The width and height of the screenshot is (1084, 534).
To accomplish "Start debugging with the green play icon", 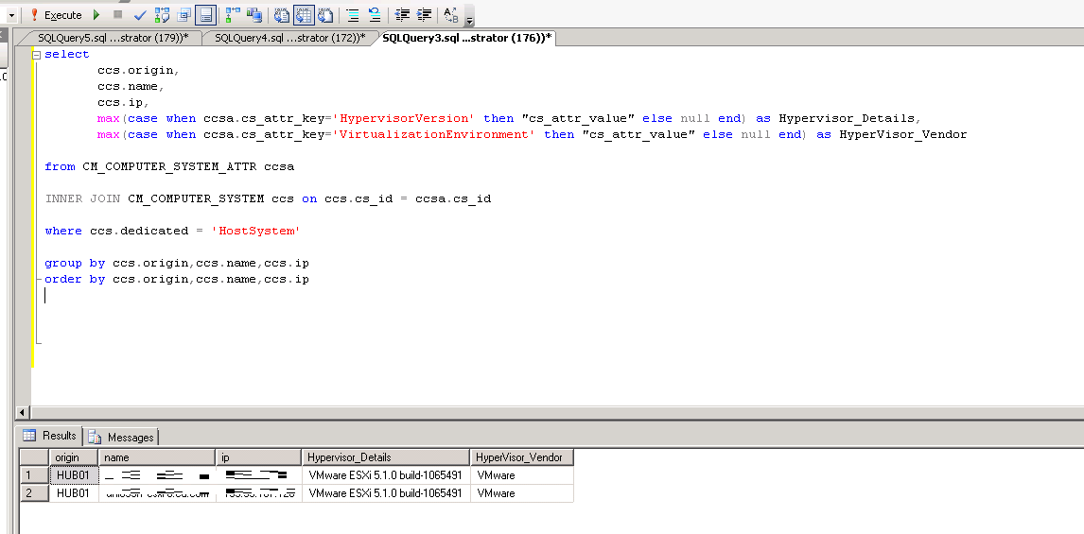I will (x=96, y=14).
